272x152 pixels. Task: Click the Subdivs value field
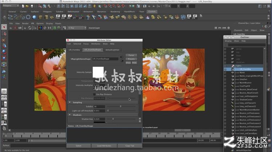pyautogui.click(x=99, y=107)
